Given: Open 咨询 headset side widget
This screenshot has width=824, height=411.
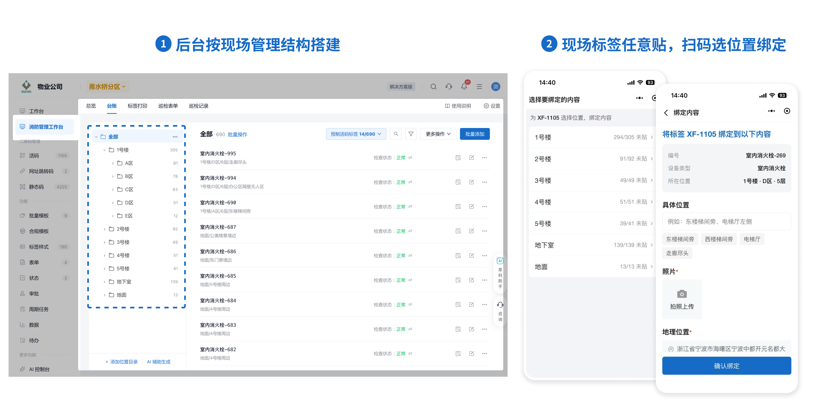Looking at the screenshot, I should click(x=500, y=311).
